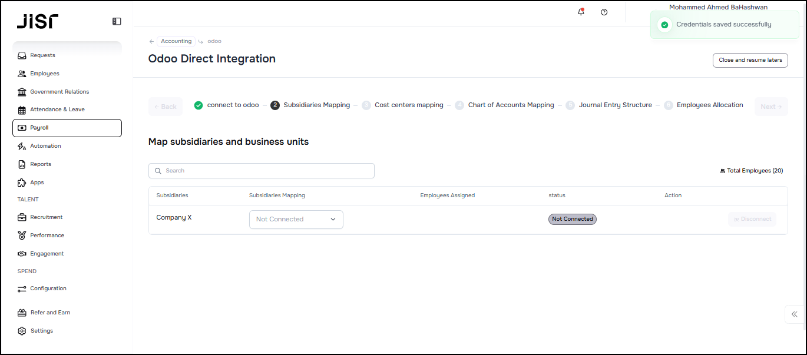Click the subsidiaries Search field
This screenshot has width=807, height=355.
(262, 171)
